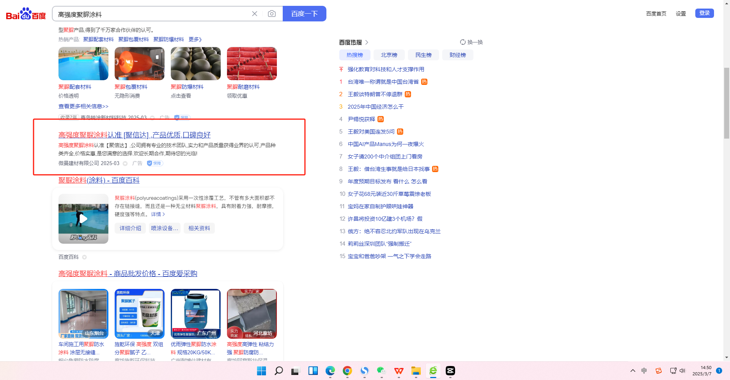Clear the search box with the X icon
The width and height of the screenshot is (730, 380).
coord(255,14)
